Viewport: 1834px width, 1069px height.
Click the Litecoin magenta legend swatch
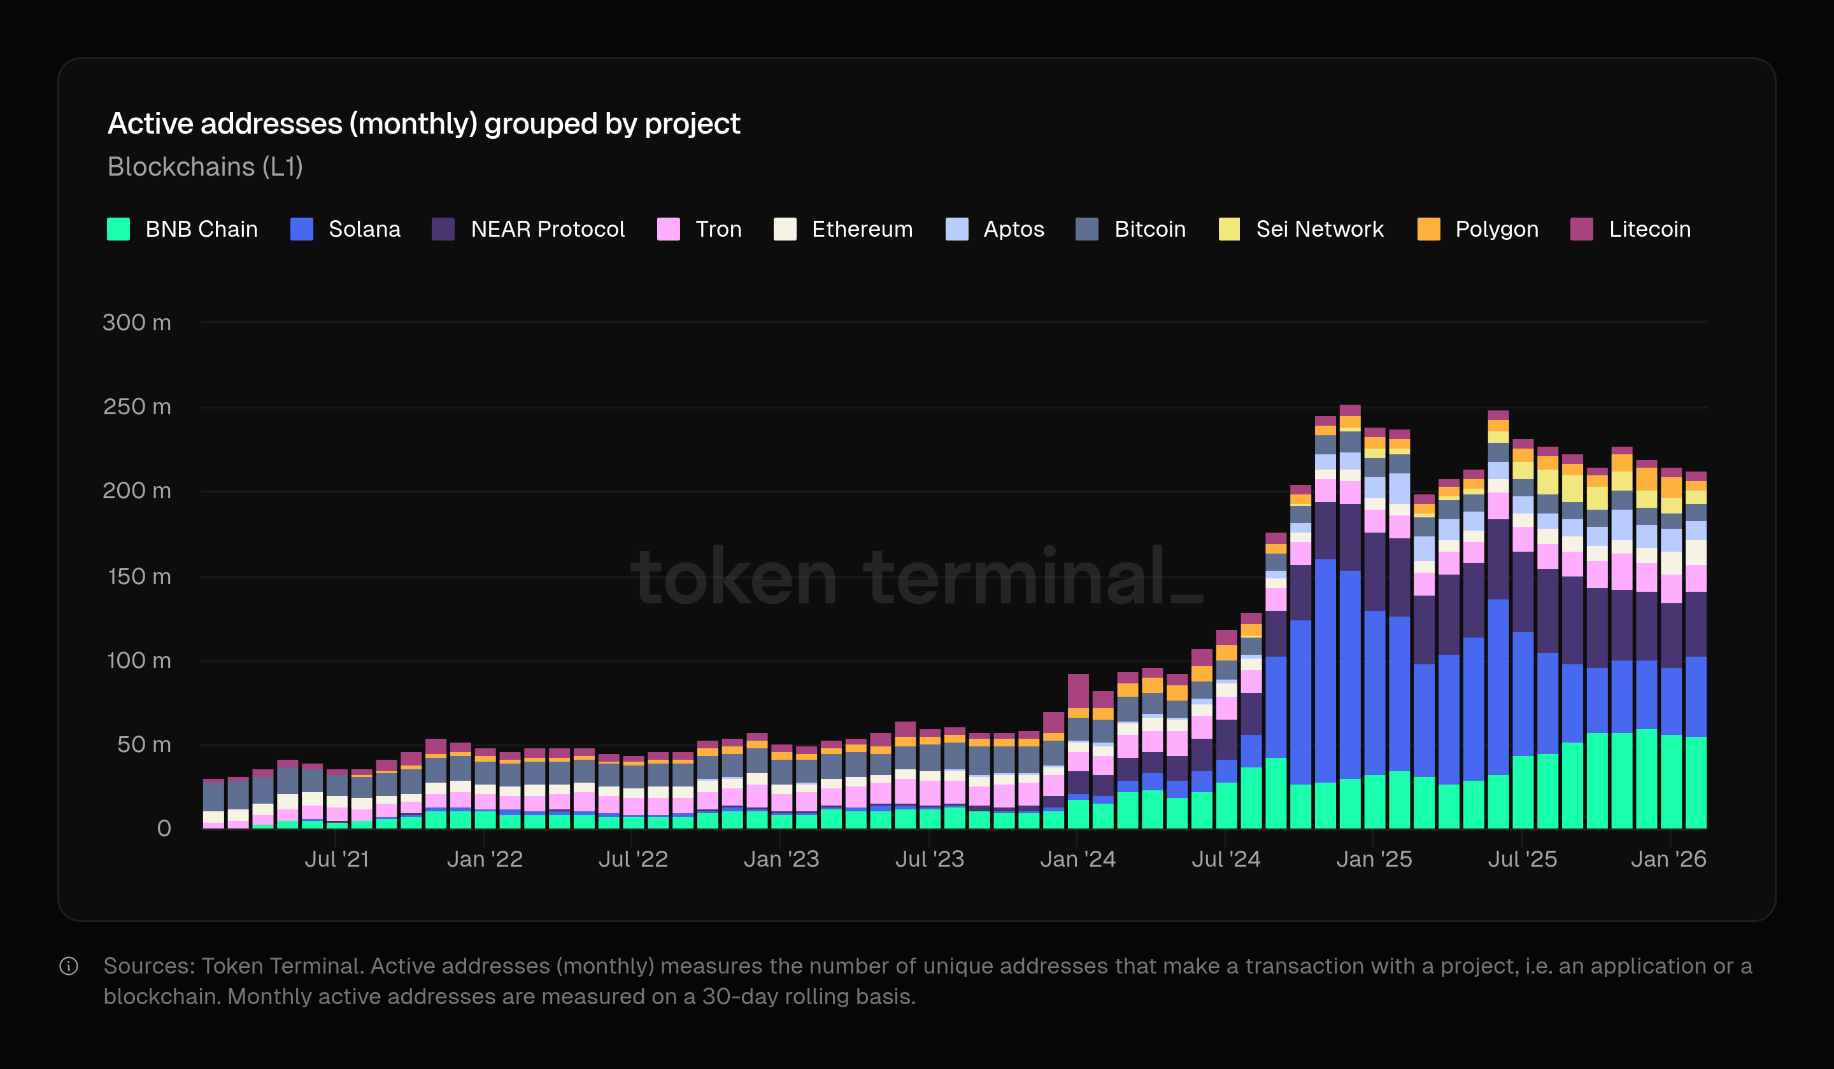tap(1581, 229)
